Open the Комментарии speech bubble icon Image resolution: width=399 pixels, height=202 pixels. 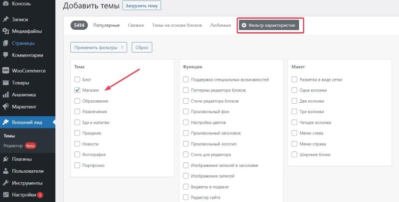pyautogui.click(x=5, y=55)
